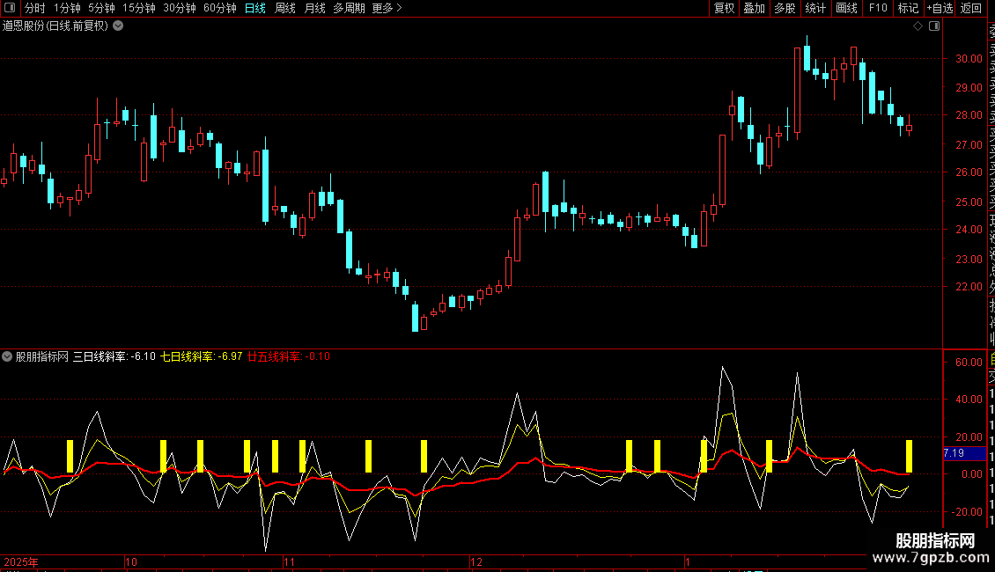
Task: Click the 22.00 price axis label
Action: point(969,287)
